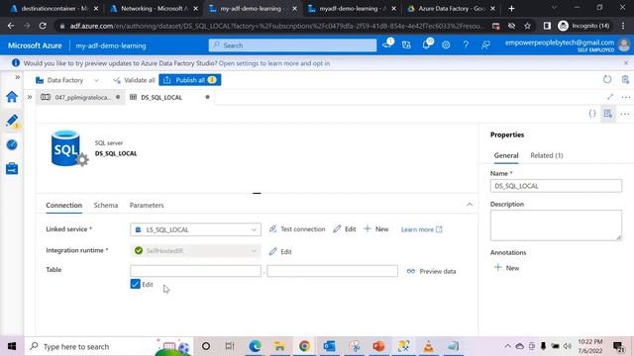Image resolution: width=634 pixels, height=356 pixels.
Task: Open the Home hub icon in sidebar
Action: click(12, 97)
